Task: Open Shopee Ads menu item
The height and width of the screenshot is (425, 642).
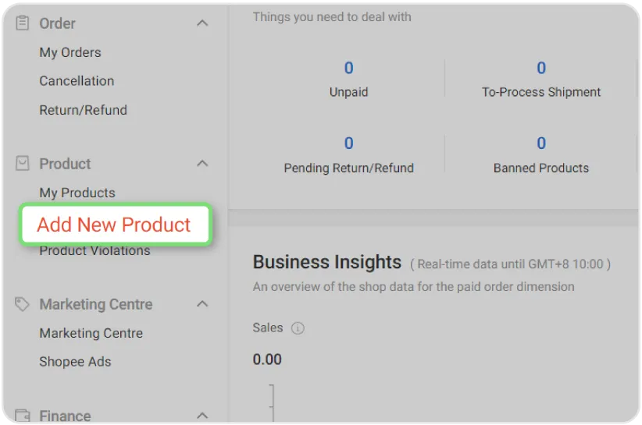Action: tap(75, 362)
